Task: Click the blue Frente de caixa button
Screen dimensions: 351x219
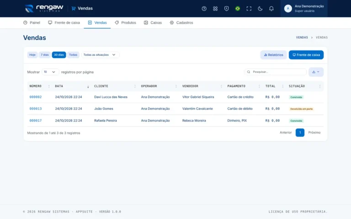Action: point(306,55)
